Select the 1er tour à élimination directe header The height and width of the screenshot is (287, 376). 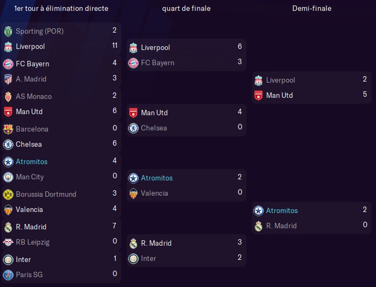pos(61,8)
